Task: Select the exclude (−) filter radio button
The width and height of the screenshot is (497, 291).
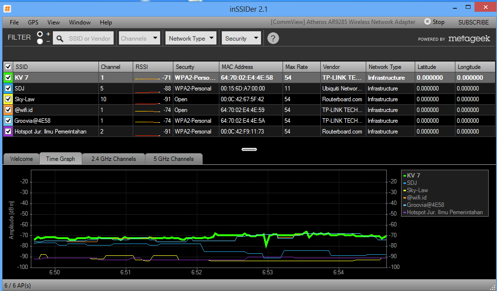Action: tap(40, 42)
